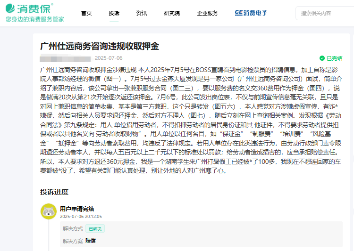The width and height of the screenshot is (354, 251).
Task: Click the 已完结 status label
Action: point(334,58)
